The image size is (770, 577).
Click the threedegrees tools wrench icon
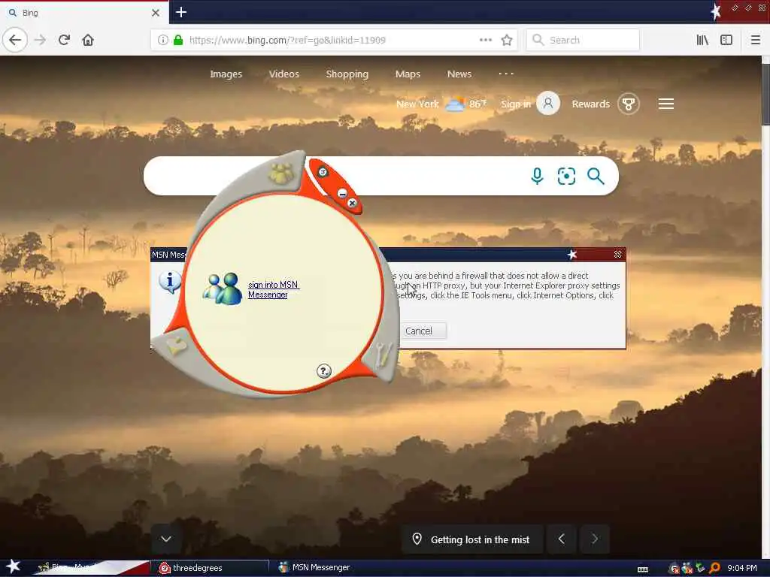pyautogui.click(x=383, y=355)
